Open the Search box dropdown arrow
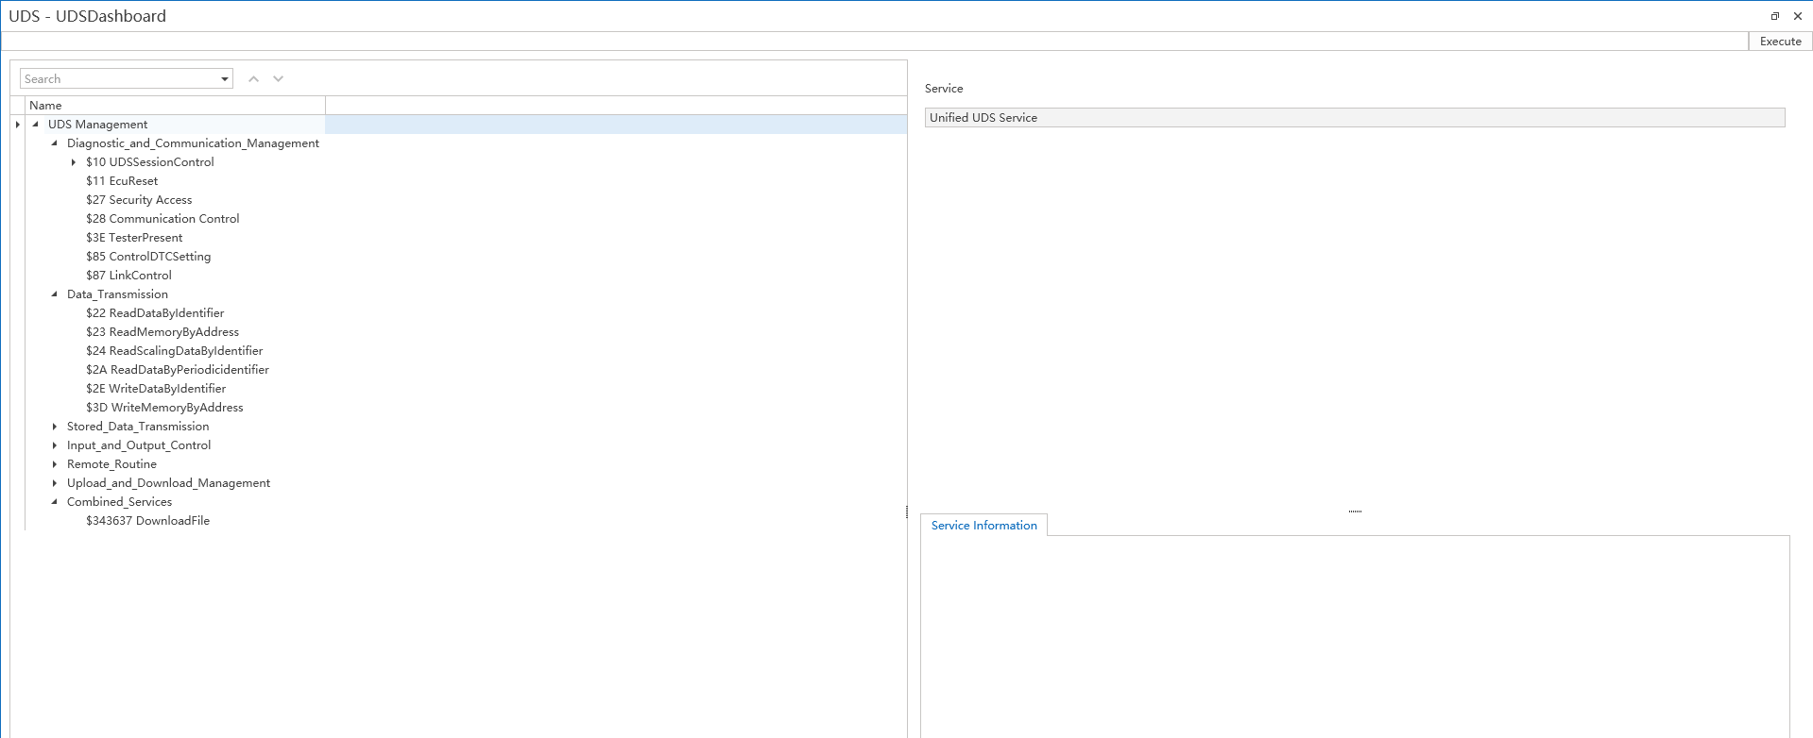The image size is (1813, 738). coord(225,79)
